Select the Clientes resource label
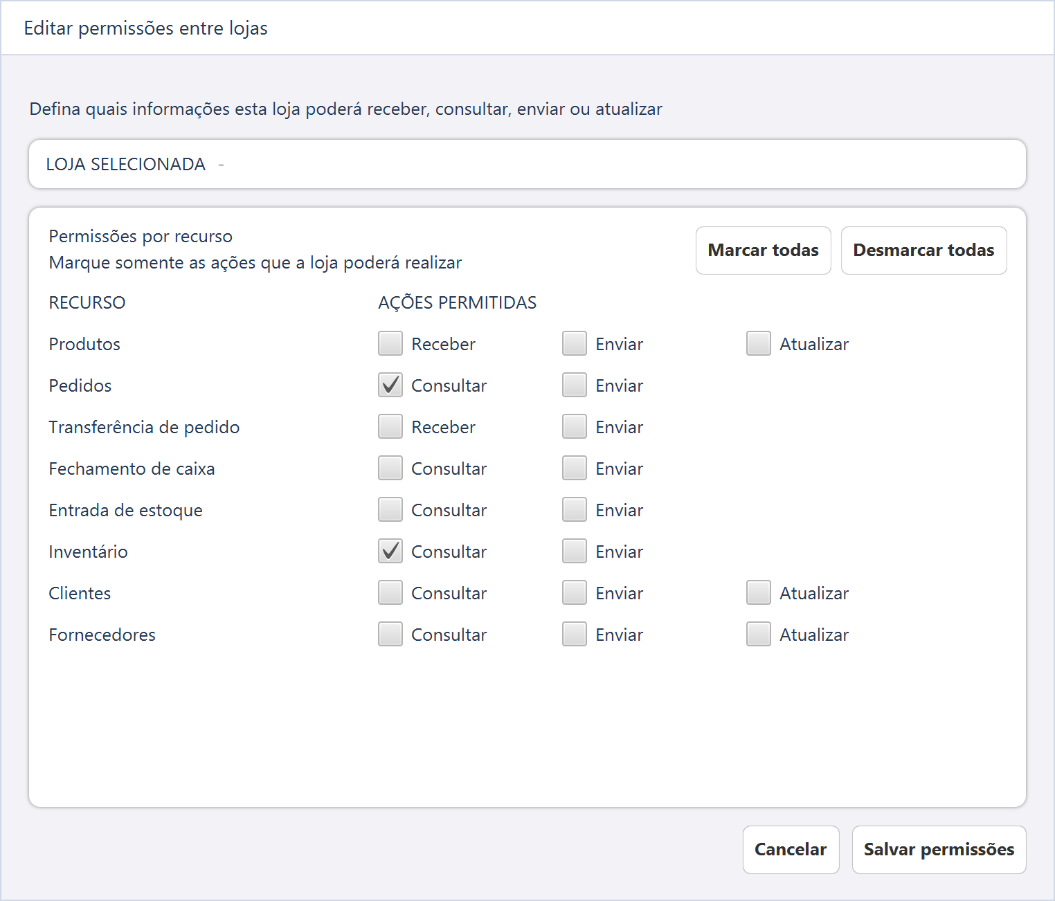Screen dimensions: 1055x901 tap(80, 593)
